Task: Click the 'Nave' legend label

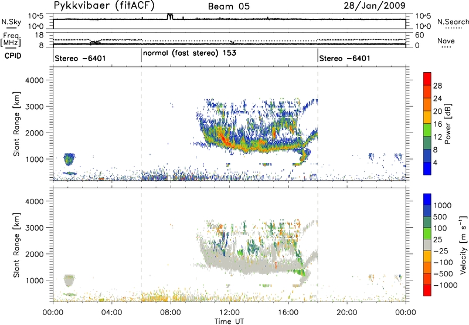Action: tap(446, 40)
